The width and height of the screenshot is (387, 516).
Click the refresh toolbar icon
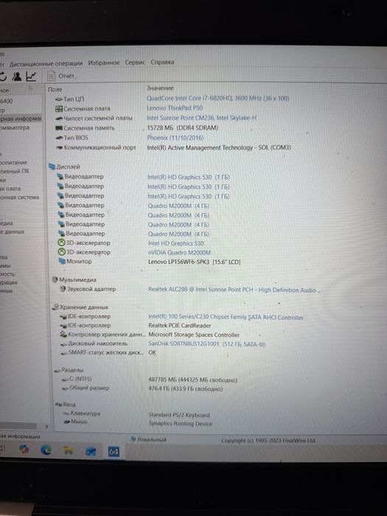click(3, 77)
